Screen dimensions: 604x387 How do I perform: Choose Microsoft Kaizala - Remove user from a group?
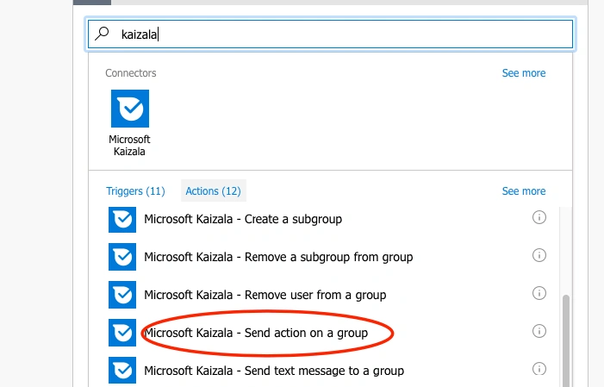click(x=265, y=295)
